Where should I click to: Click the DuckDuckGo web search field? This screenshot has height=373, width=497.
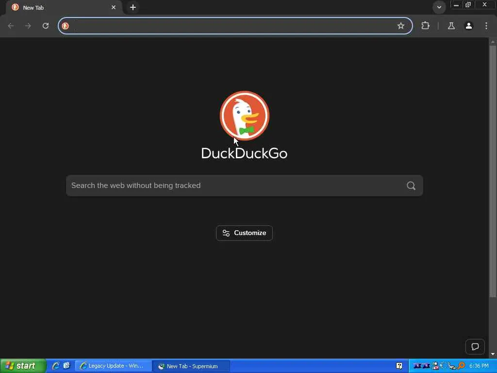click(245, 186)
